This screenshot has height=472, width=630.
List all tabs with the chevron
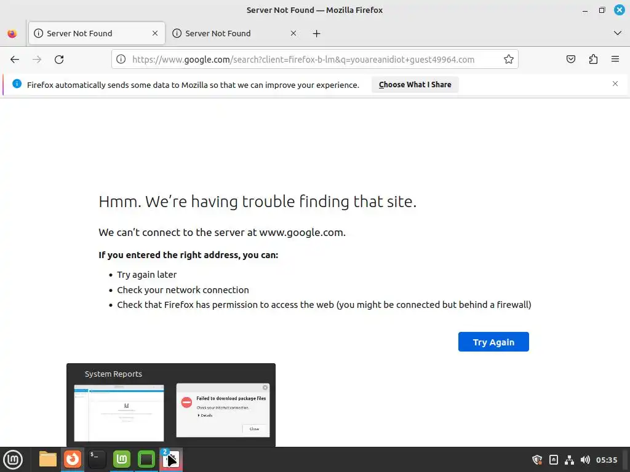pyautogui.click(x=618, y=33)
